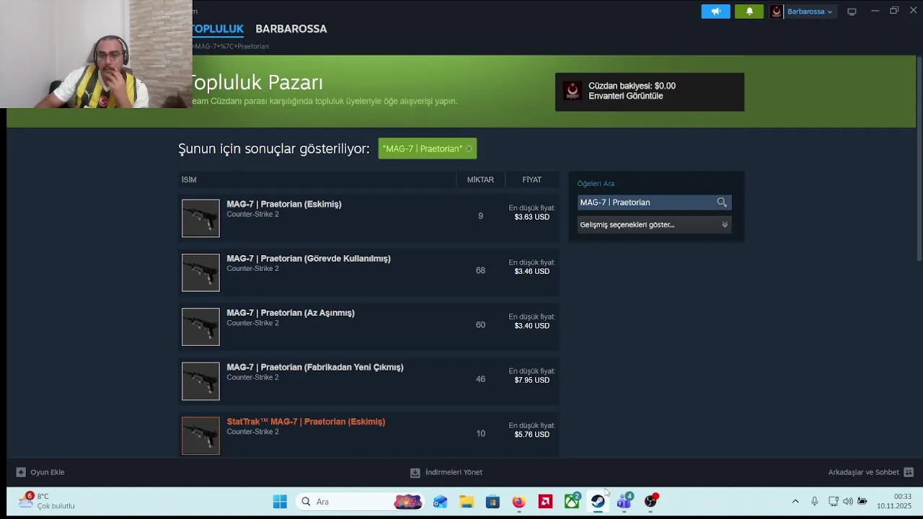Open the volume control in the tray
Image resolution: width=923 pixels, height=519 pixels.
[848, 502]
